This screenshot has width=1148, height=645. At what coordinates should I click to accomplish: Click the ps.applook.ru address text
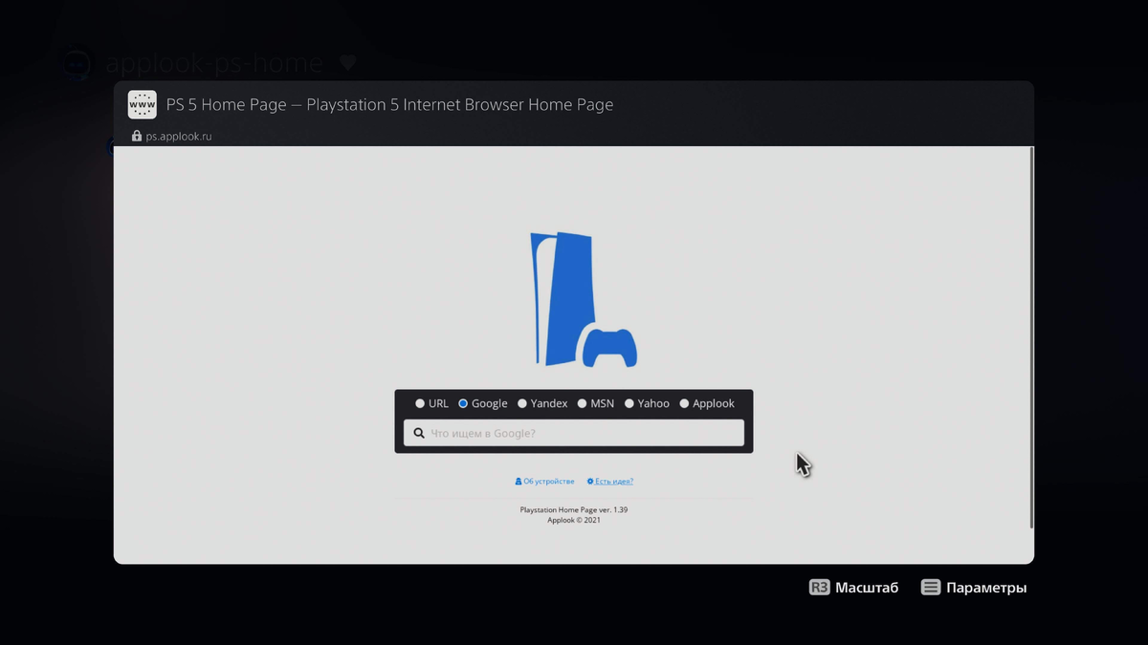coord(179,137)
